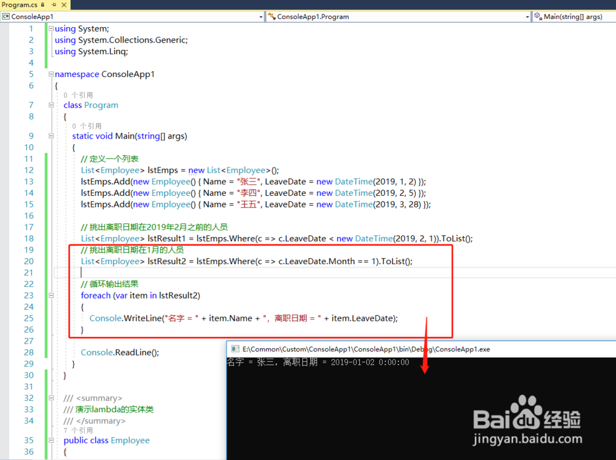Click line number 18 in the margin
Viewport: 616px width, 460px height.
(x=29, y=238)
